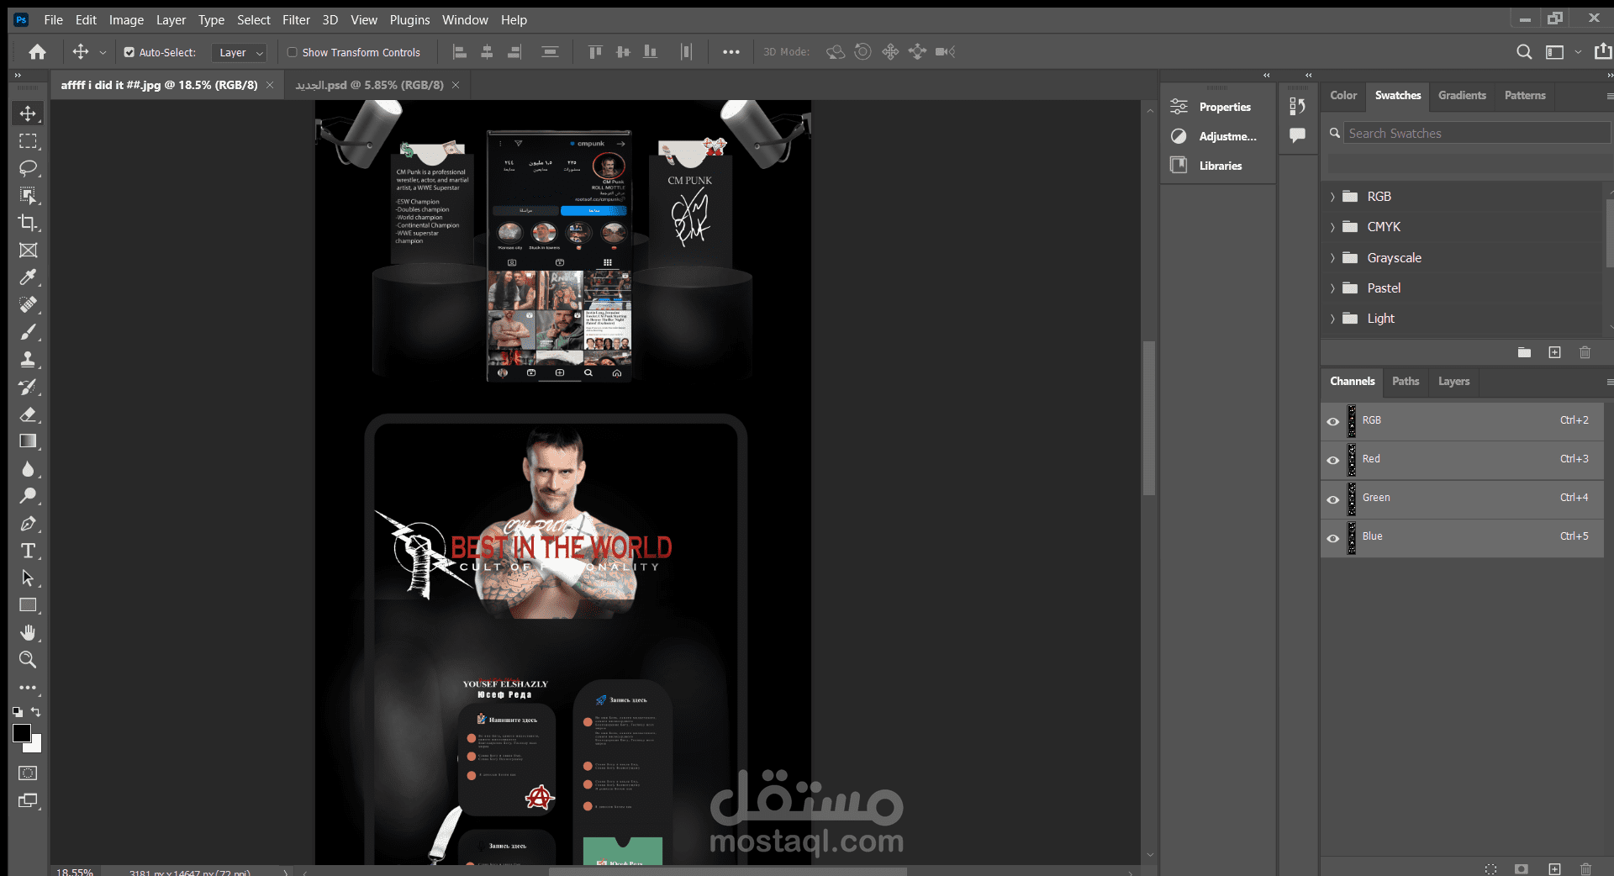1614x876 pixels.
Task: Select the Rectangular Marquee tool
Action: click(28, 141)
